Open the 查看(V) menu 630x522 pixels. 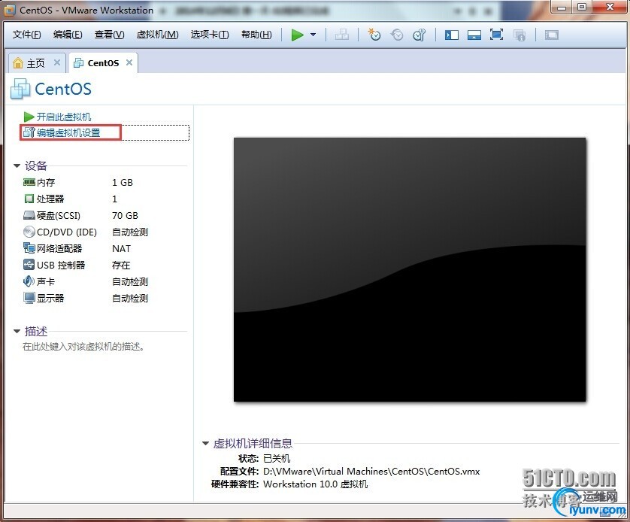pos(109,35)
